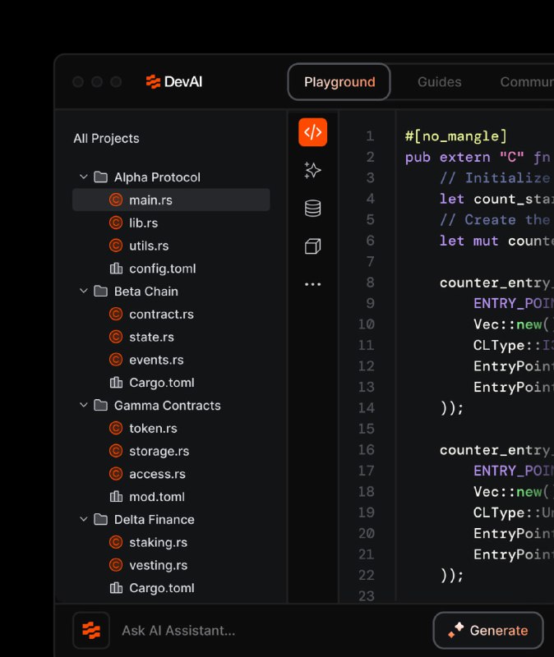Open the database panel icon
554x657 pixels.
(x=312, y=209)
